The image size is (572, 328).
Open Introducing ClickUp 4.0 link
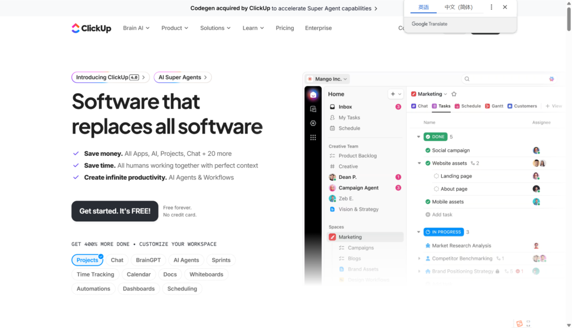pos(111,77)
